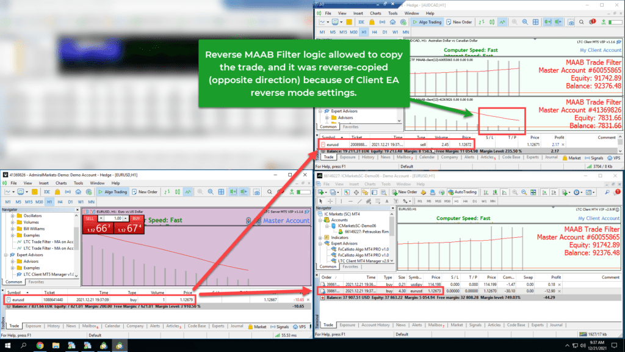Click SELL button on EURUSD chart
Image resolution: width=625 pixels, height=352 pixels.
point(90,218)
